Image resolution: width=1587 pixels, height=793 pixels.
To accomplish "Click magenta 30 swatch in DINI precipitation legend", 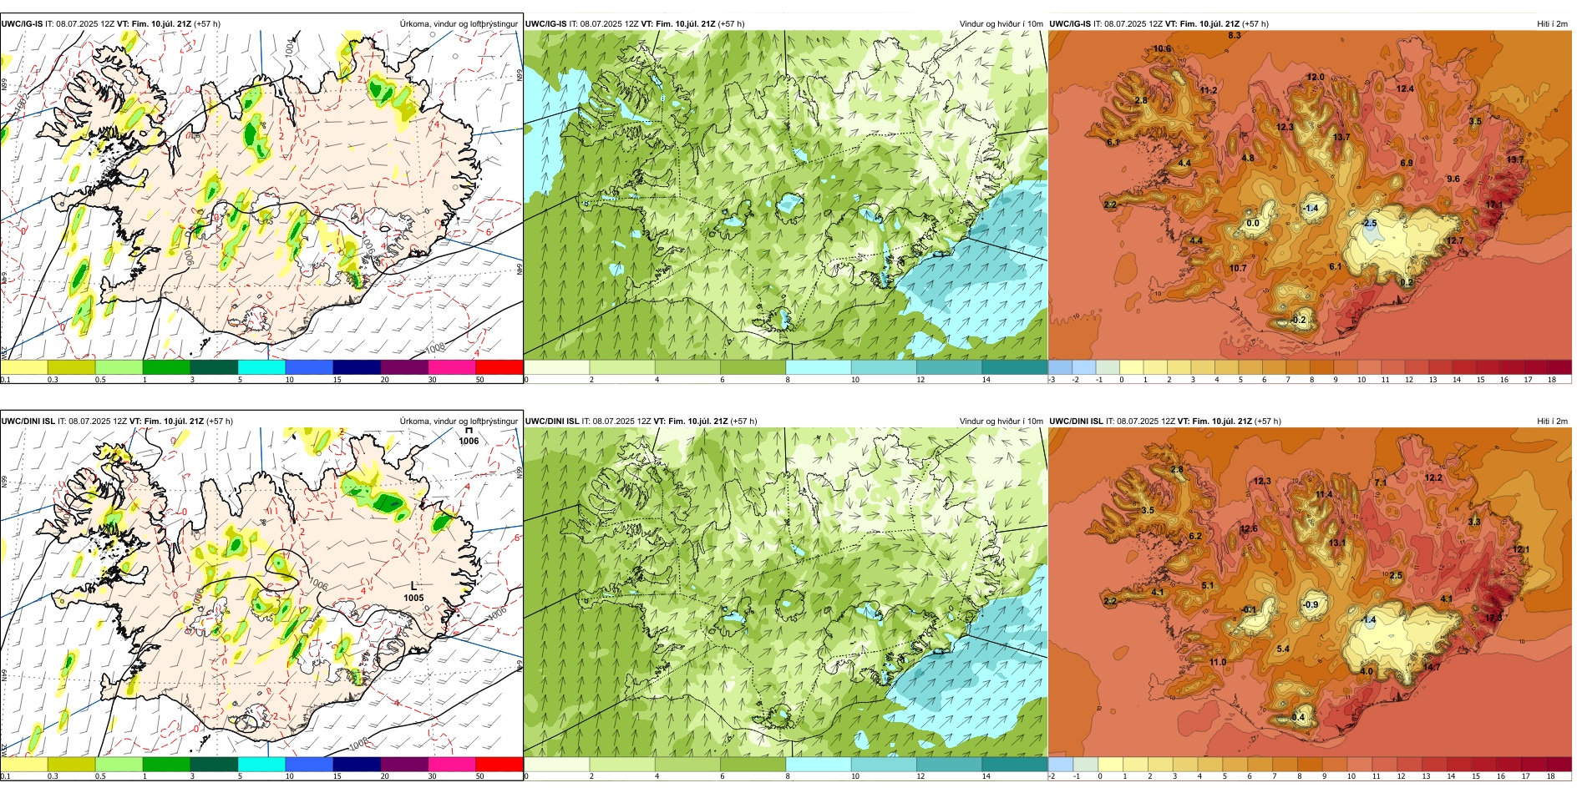I will 452,764.
